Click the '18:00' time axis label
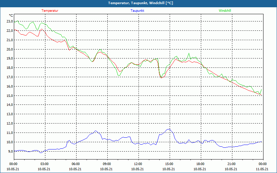This screenshot has height=173, width=277. point(200,164)
